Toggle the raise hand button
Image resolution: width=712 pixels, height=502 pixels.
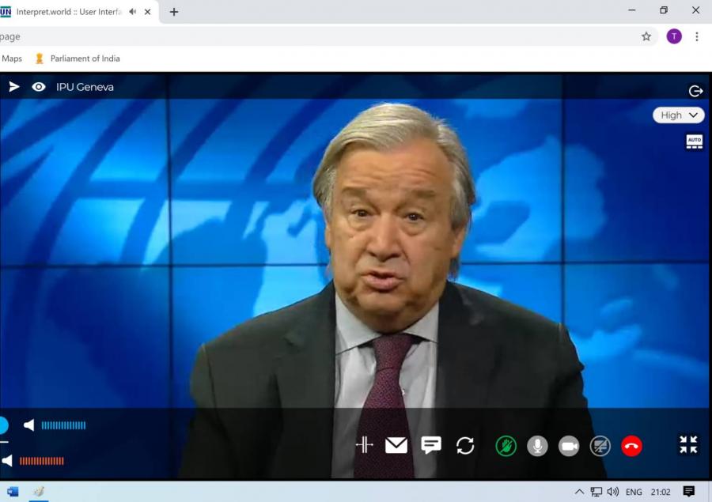click(x=506, y=446)
